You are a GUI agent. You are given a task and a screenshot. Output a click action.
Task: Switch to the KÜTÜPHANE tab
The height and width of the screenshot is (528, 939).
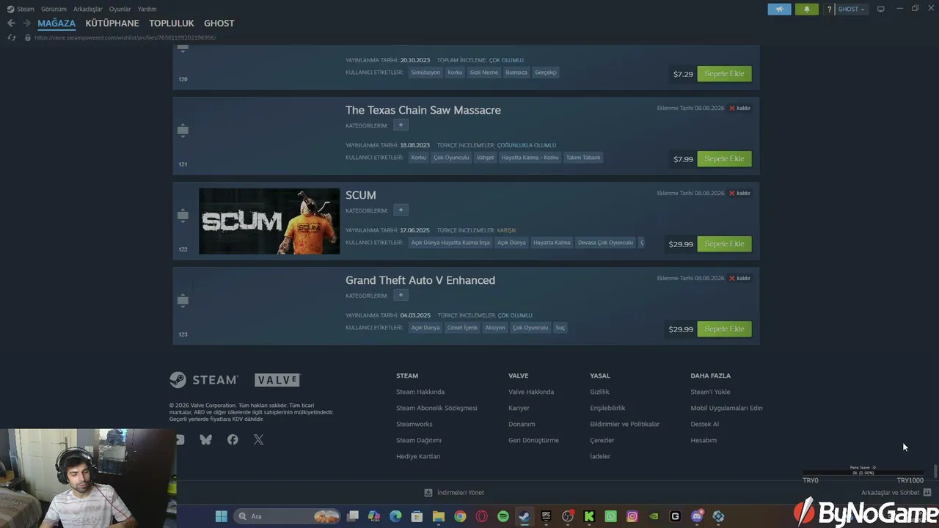[x=112, y=23]
